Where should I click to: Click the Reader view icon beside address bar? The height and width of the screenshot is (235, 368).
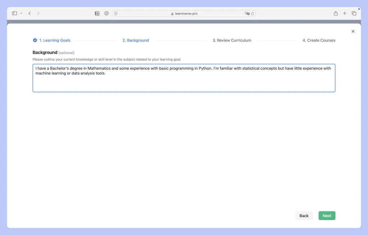coord(115,13)
